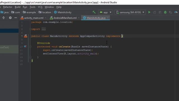Switch to the AndroidManifest.xml tab
Image resolution: width=179 pixels, height=101 pixels.
tap(65, 18)
